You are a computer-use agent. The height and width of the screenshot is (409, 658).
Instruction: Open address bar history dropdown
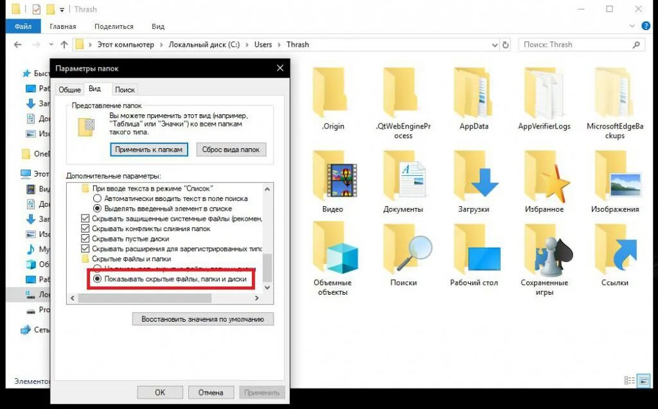click(495, 45)
